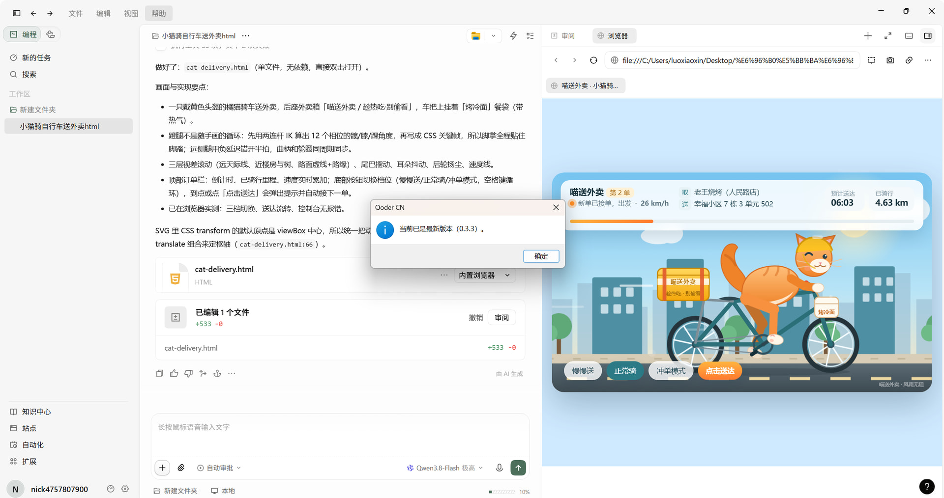Select the 慢慢送 speed mode
This screenshot has height=498, width=944.
pos(583,371)
